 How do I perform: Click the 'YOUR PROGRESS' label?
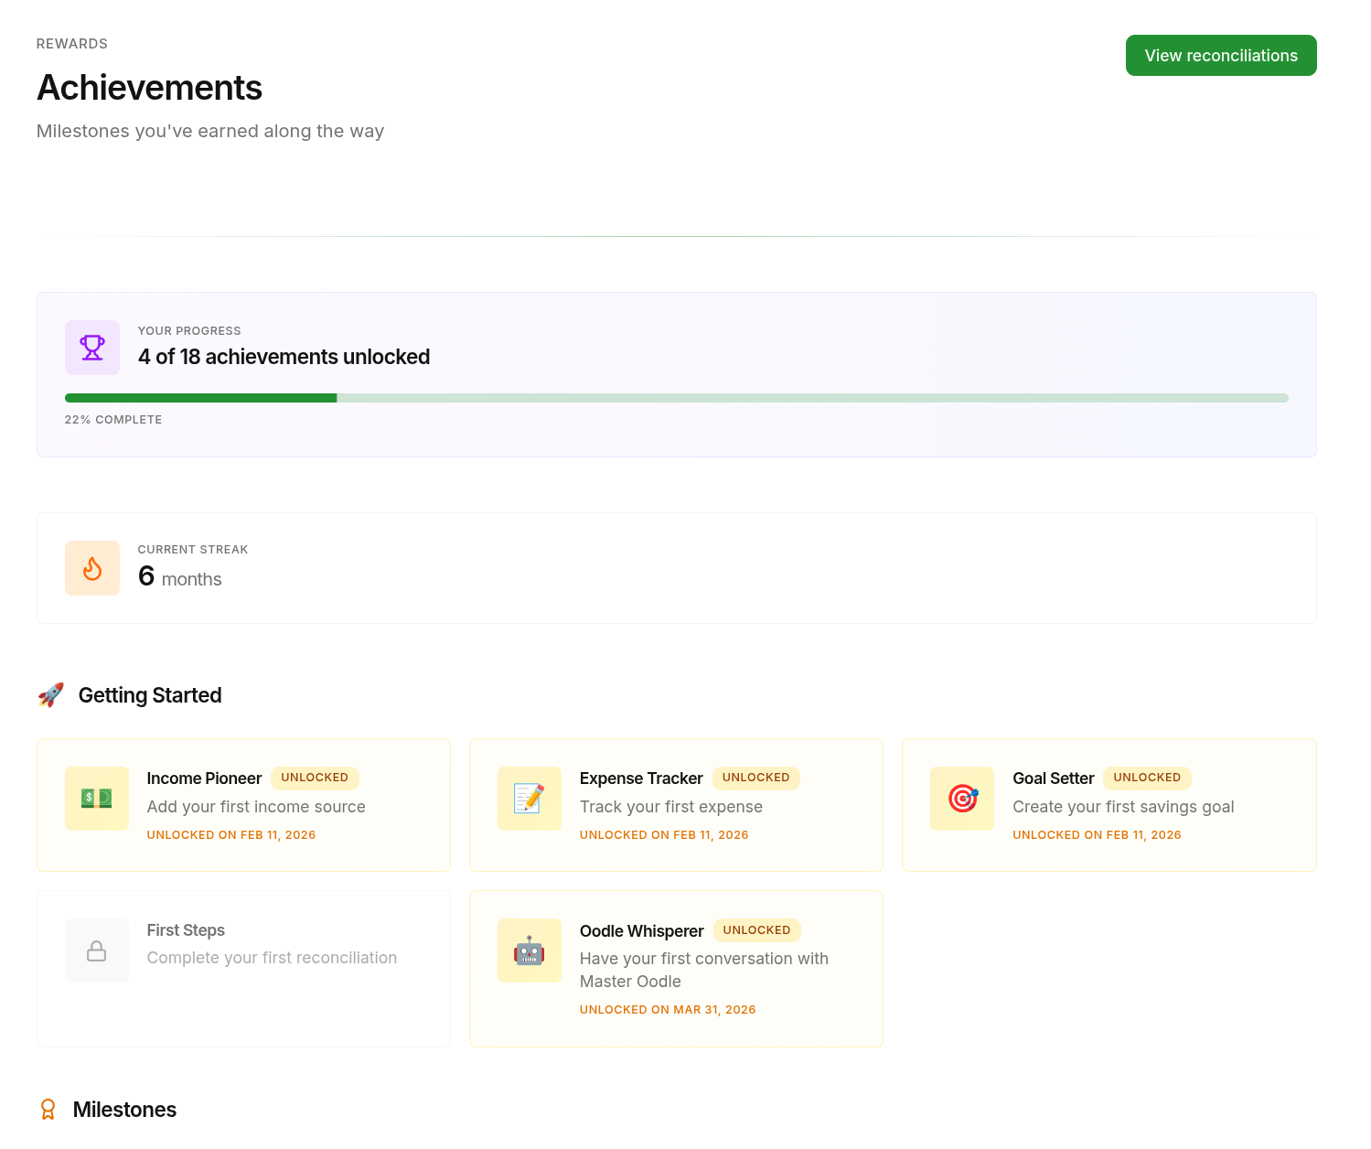pos(189,331)
